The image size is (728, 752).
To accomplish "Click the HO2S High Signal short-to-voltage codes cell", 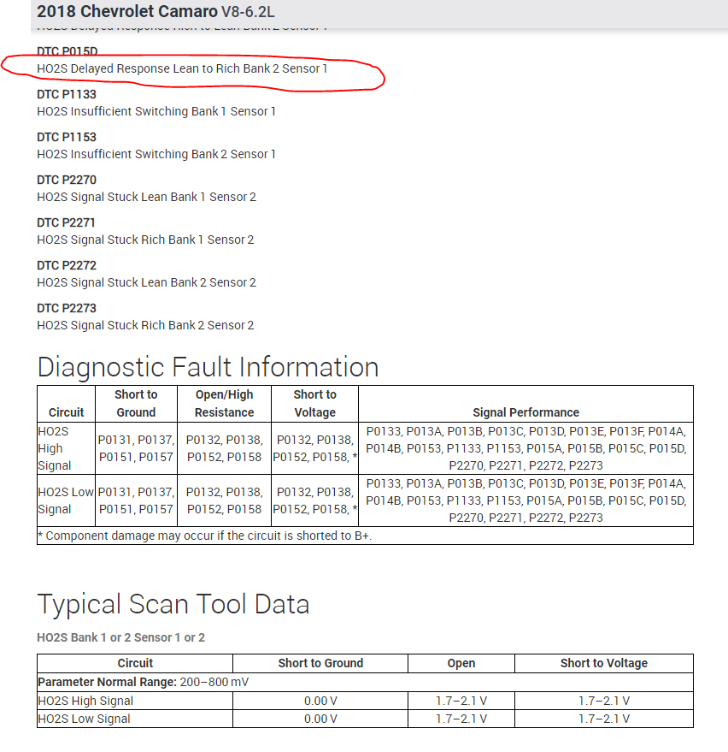I will coord(314,448).
